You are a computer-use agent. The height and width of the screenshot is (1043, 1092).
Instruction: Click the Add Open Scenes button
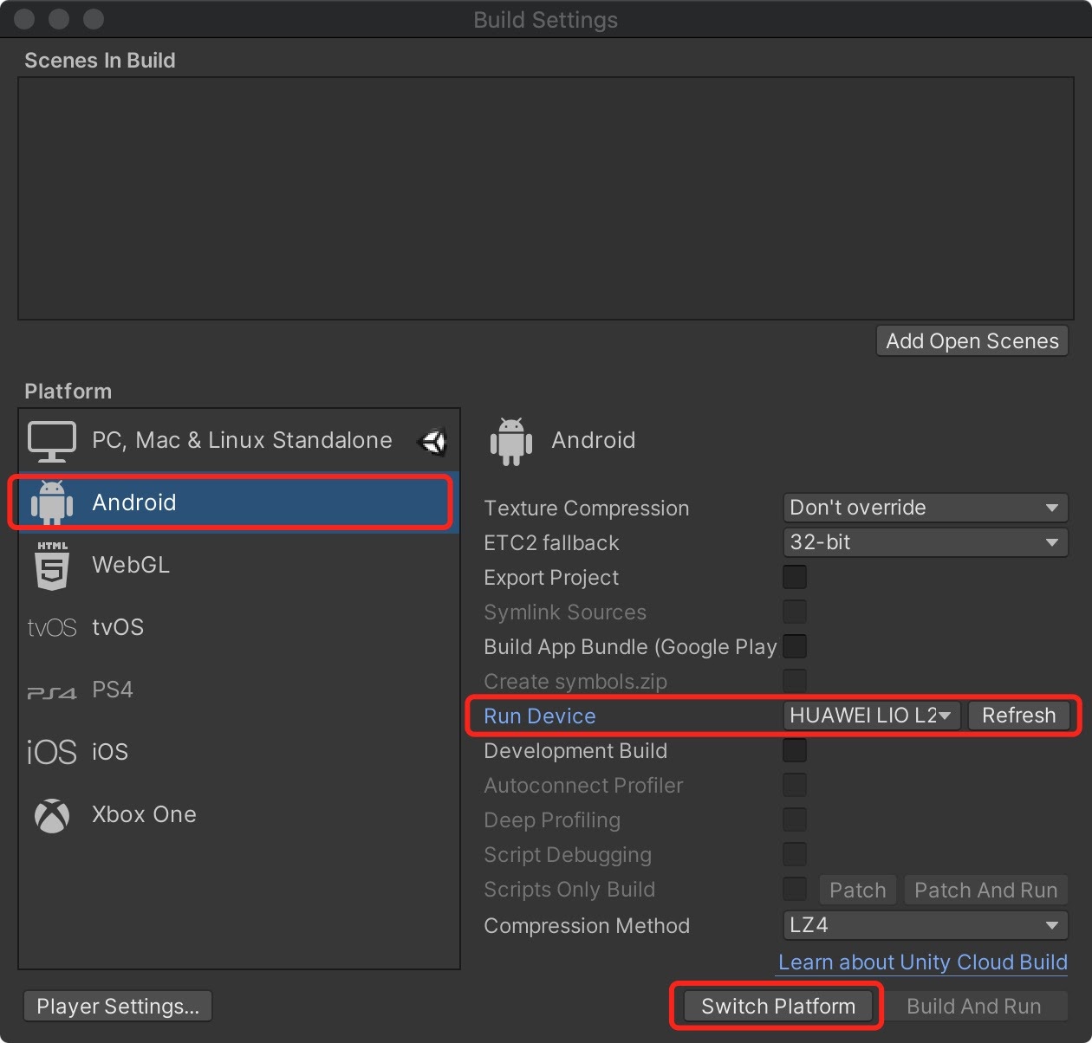[x=972, y=341]
